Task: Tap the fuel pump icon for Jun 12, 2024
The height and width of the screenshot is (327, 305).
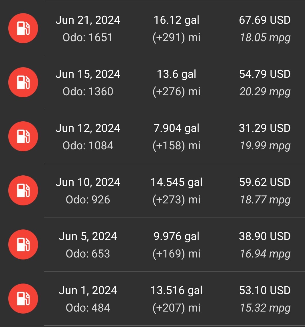Action: point(23,136)
